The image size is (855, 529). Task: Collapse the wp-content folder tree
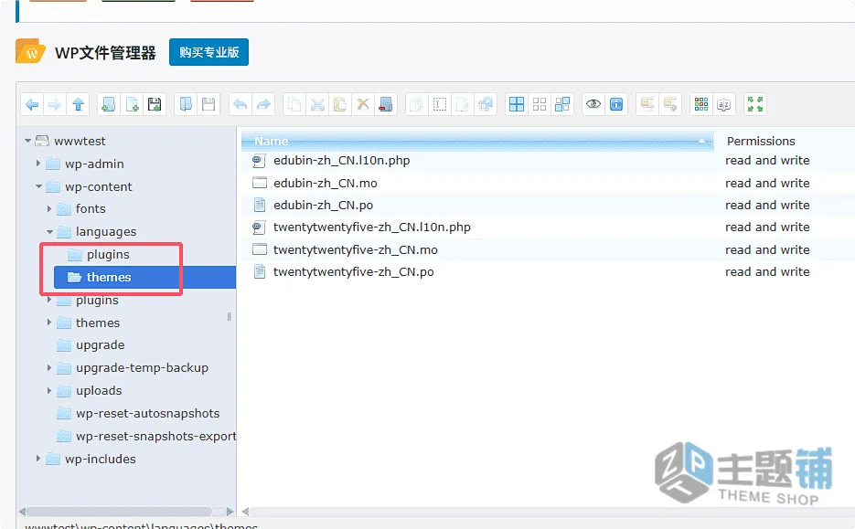(38, 186)
